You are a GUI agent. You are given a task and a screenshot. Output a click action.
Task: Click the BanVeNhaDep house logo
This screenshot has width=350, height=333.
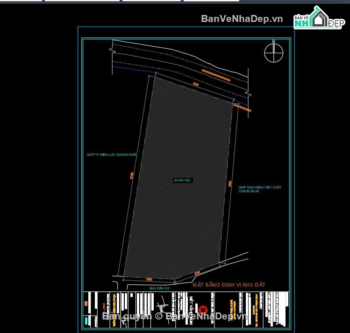point(318,20)
